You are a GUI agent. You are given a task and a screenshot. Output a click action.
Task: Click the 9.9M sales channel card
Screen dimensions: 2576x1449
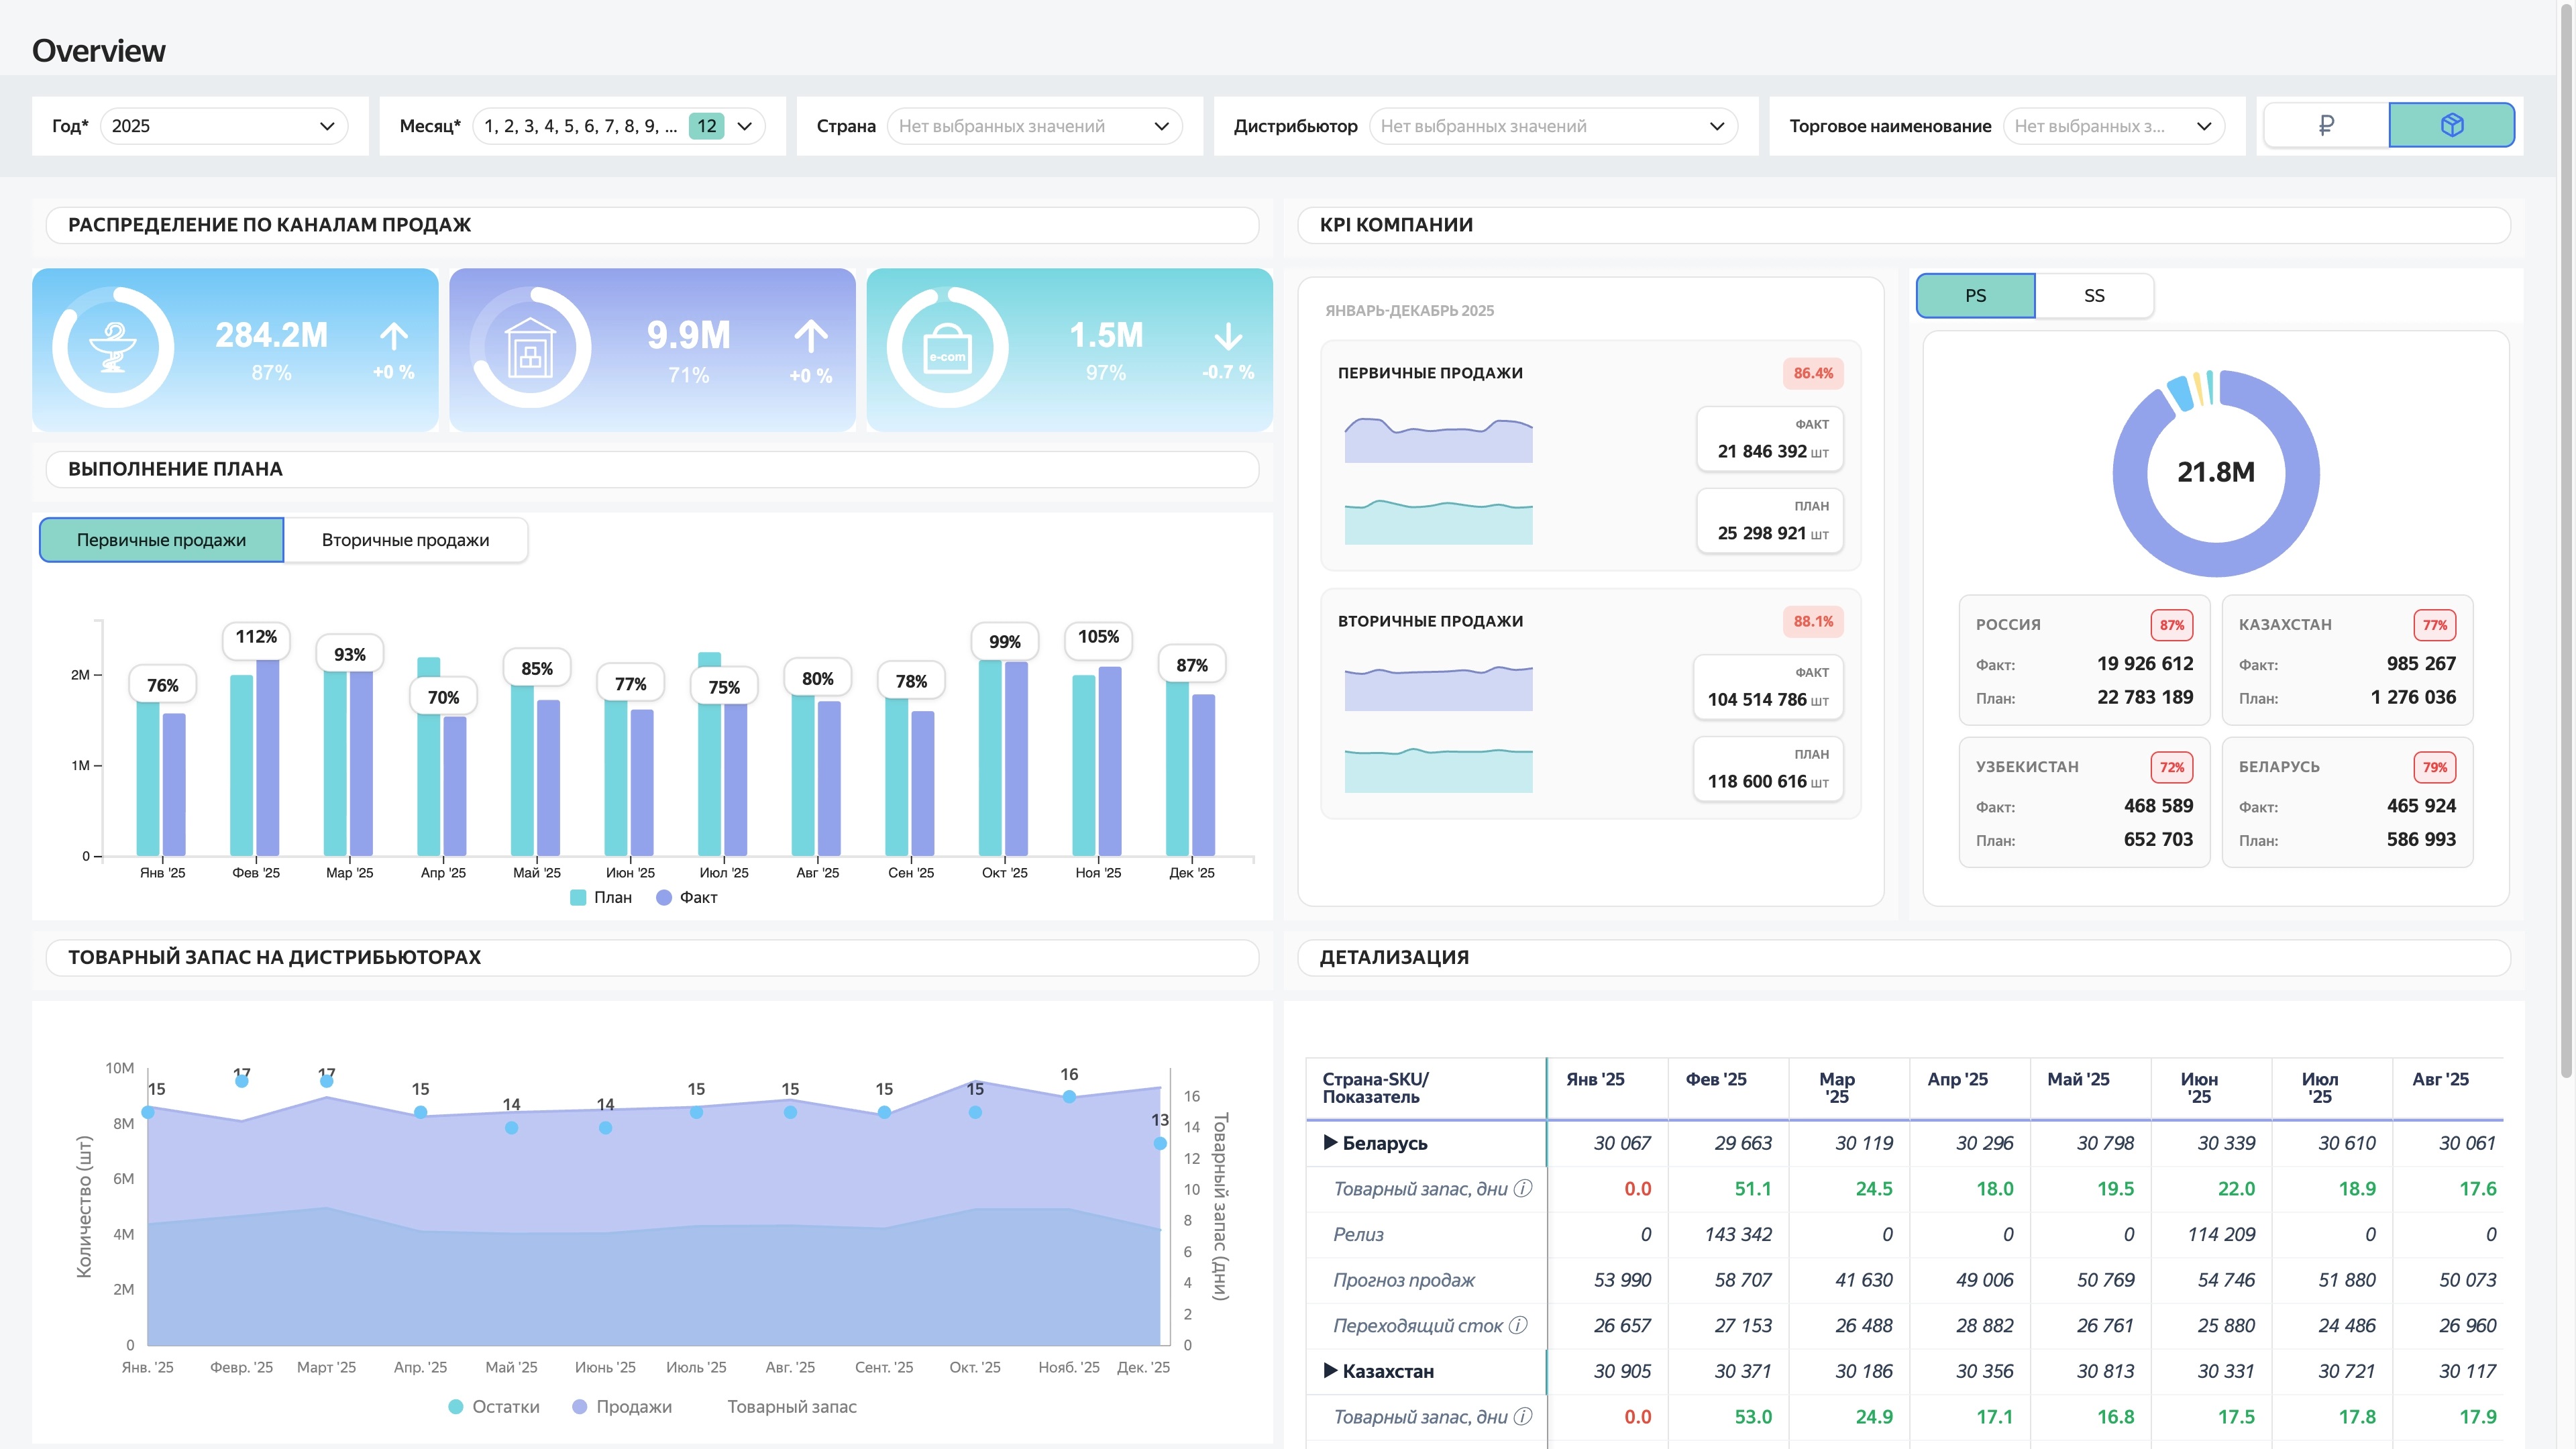tap(652, 349)
